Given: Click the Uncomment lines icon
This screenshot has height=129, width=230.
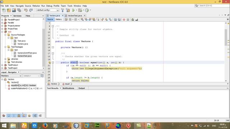Looking at the screenshot, I should pyautogui.click(x=137, y=19).
